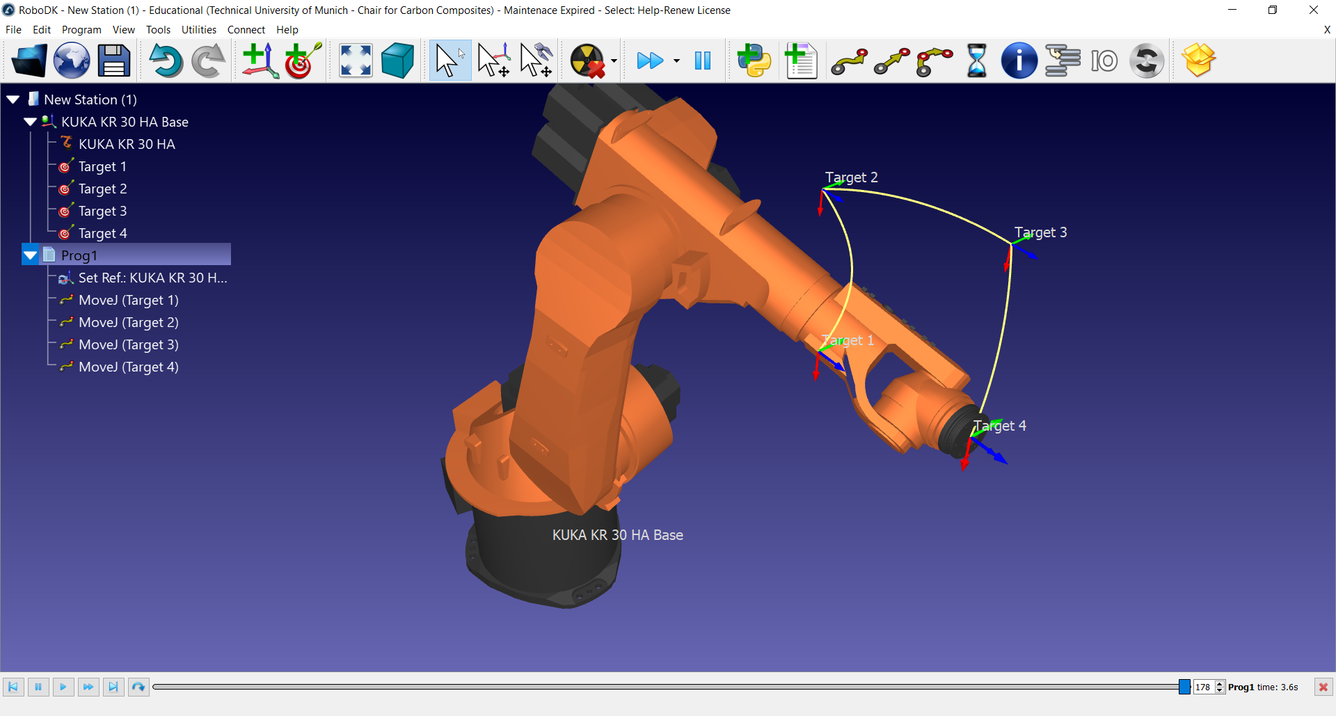This screenshot has width=1336, height=716.
Task: Open the Utilities menu
Action: (x=198, y=29)
